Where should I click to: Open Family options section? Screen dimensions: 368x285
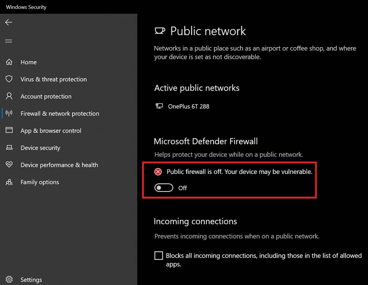[69, 182]
